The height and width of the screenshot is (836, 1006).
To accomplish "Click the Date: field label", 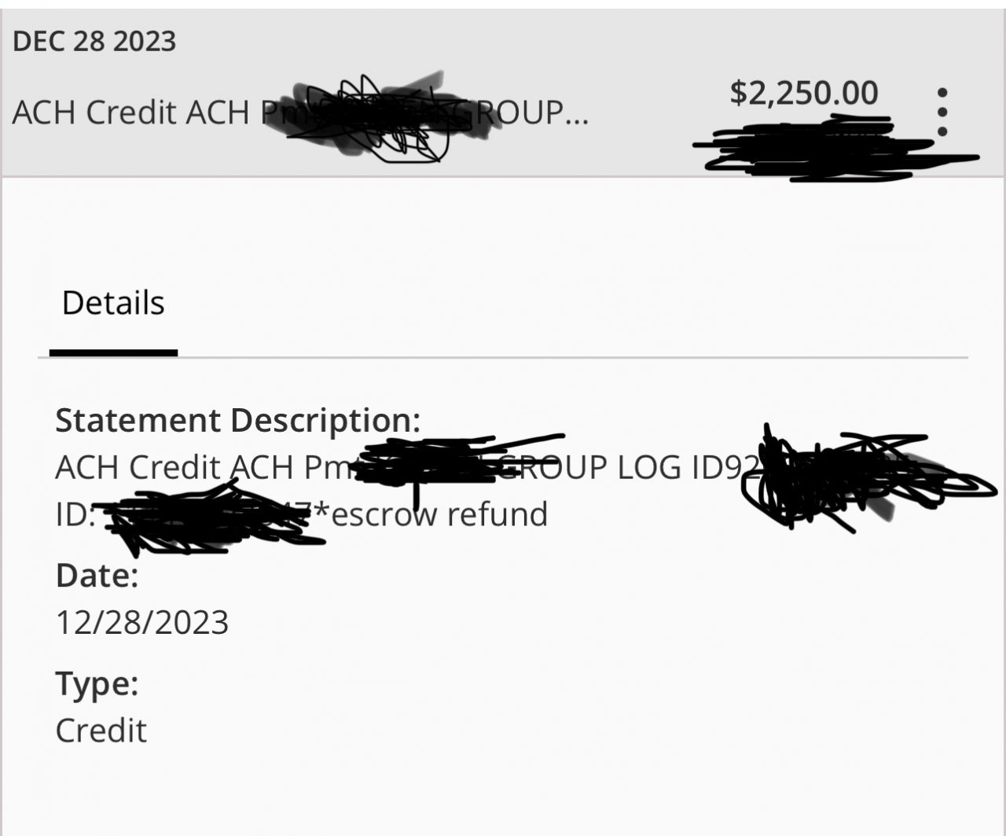I will tap(97, 576).
